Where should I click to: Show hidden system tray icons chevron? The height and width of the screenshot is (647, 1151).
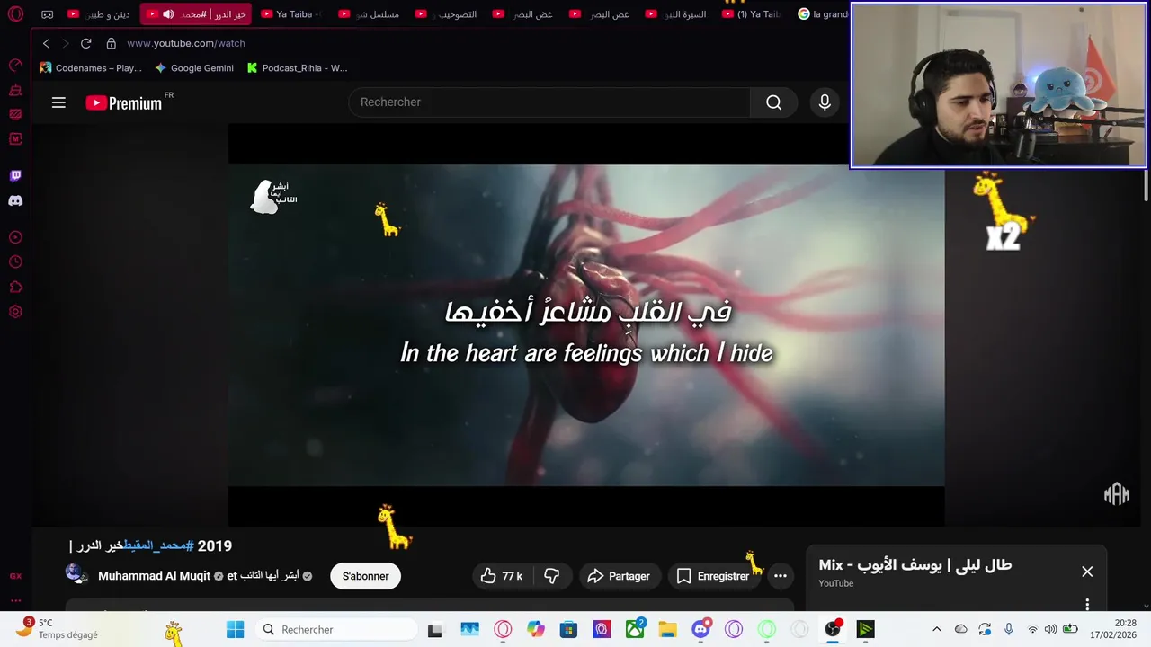tap(936, 629)
